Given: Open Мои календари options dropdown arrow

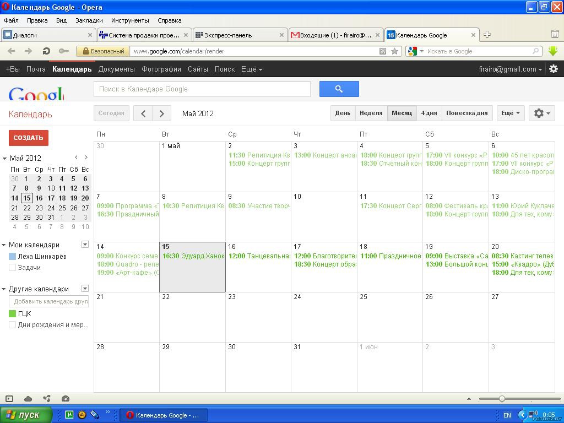Looking at the screenshot, I should [85, 245].
